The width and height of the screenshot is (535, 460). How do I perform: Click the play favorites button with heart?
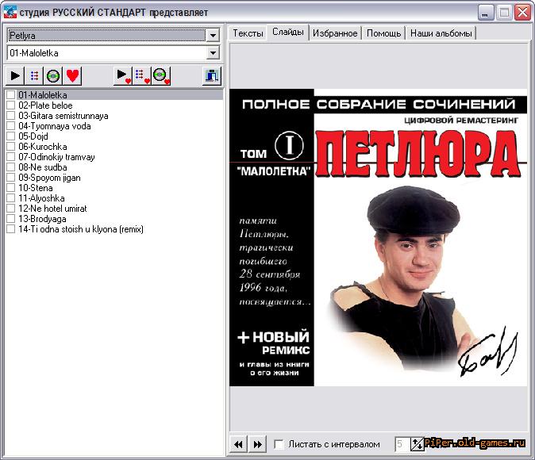123,75
